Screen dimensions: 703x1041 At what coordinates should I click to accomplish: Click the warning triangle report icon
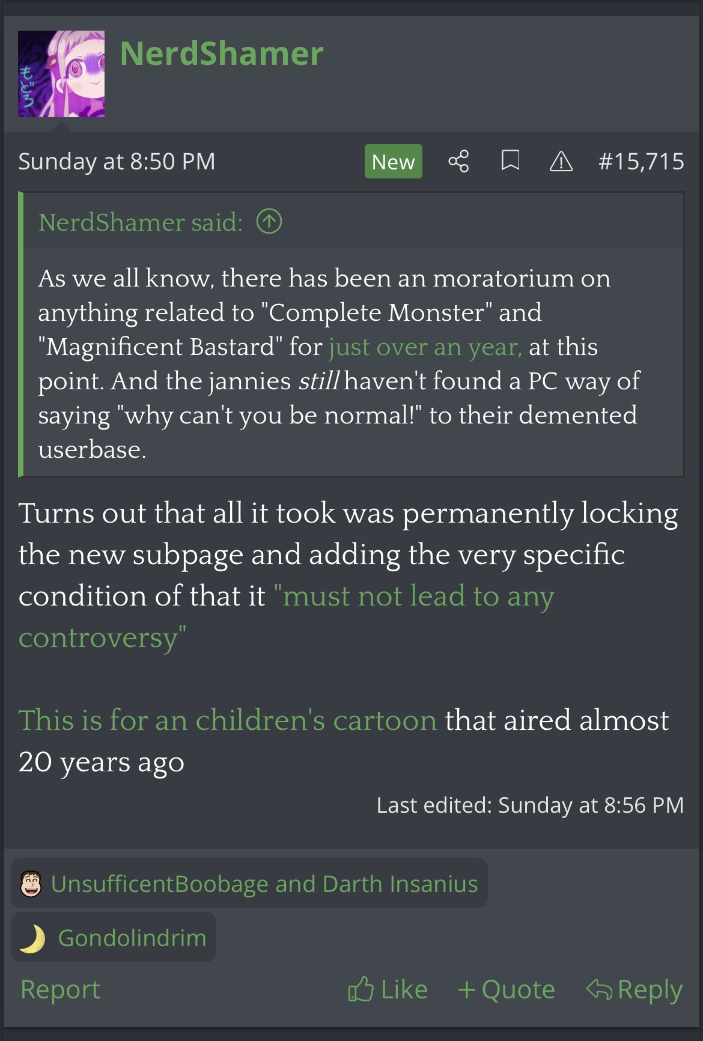click(561, 162)
